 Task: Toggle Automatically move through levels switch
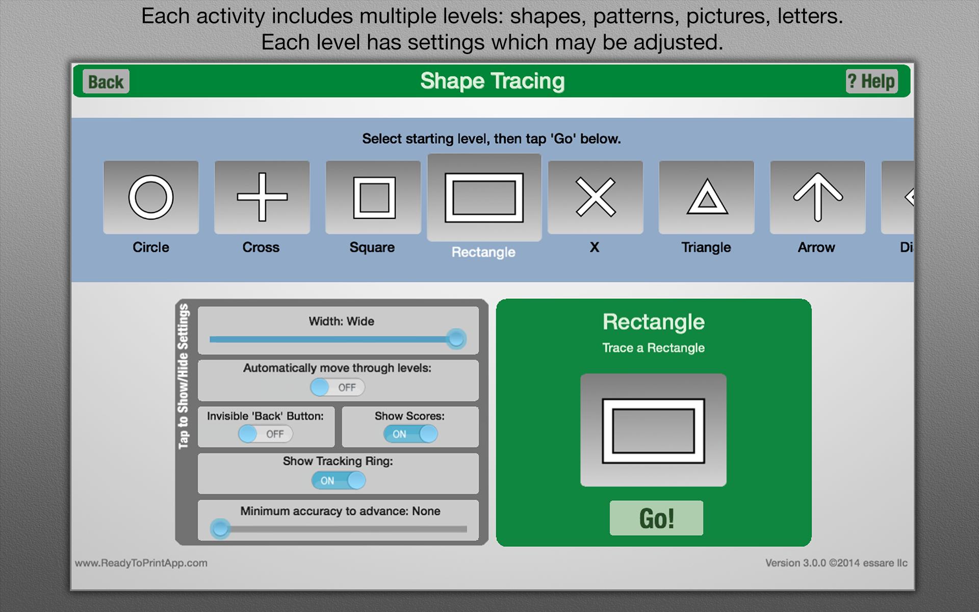[338, 388]
